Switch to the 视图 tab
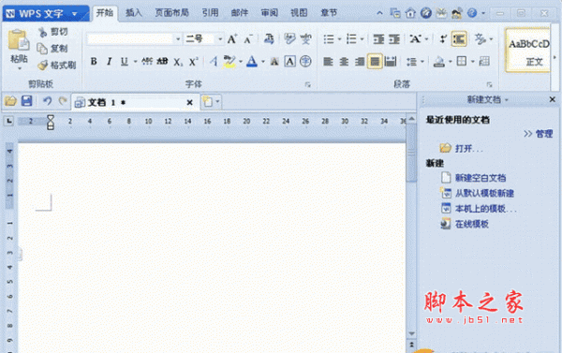The width and height of the screenshot is (562, 353). click(x=299, y=13)
